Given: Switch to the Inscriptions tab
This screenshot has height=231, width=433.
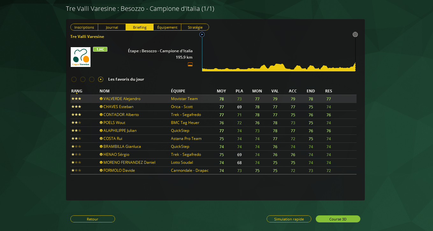Looking at the screenshot, I should click(x=84, y=27).
